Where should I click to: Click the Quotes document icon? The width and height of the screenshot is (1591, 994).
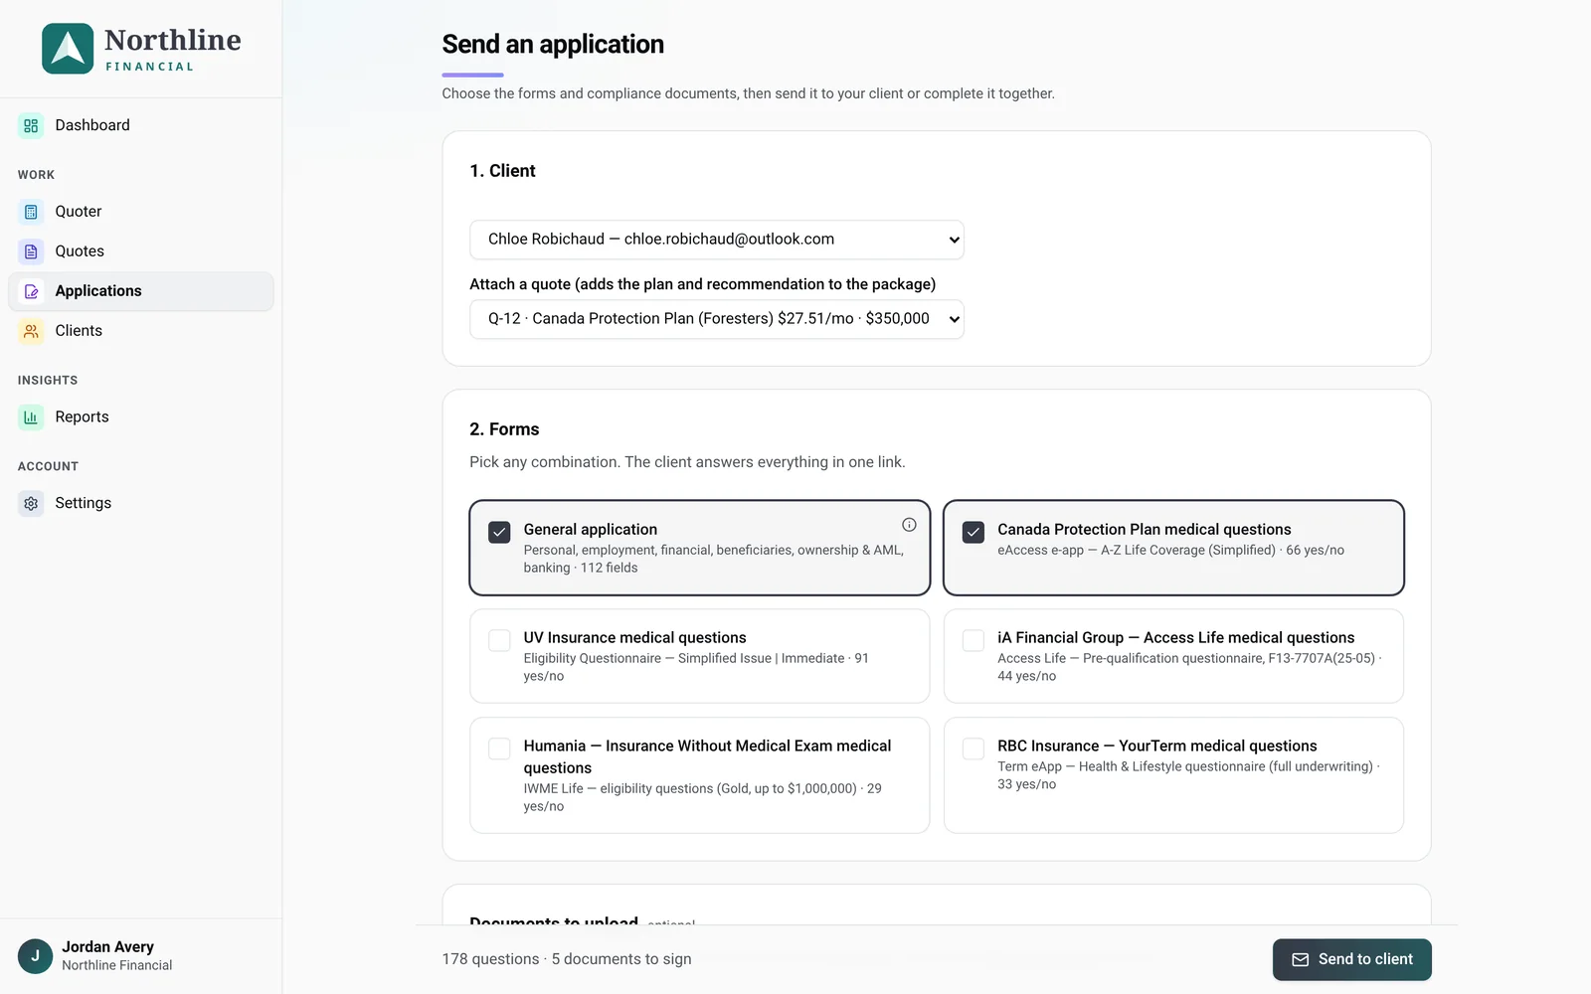(31, 251)
